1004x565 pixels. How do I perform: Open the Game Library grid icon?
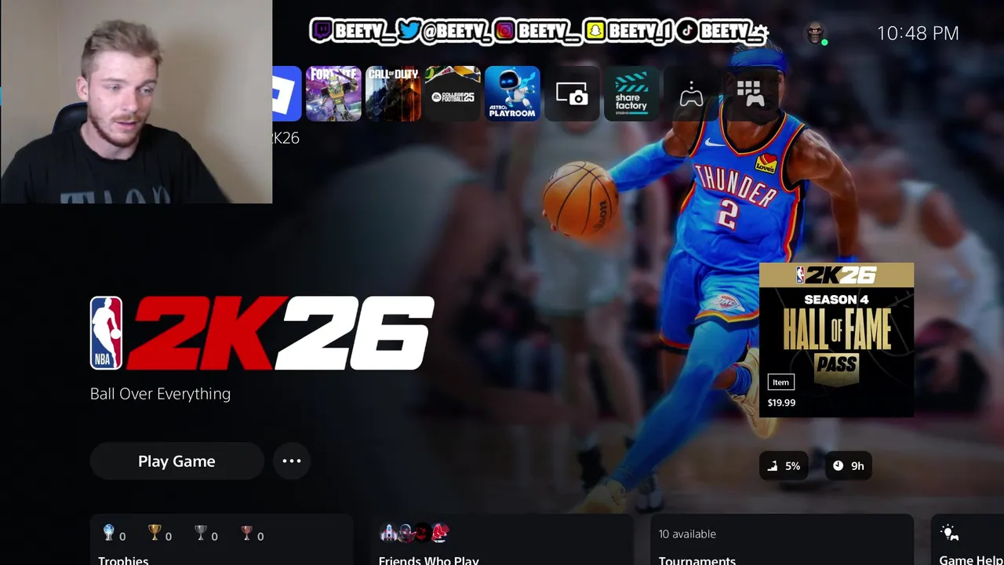click(751, 93)
